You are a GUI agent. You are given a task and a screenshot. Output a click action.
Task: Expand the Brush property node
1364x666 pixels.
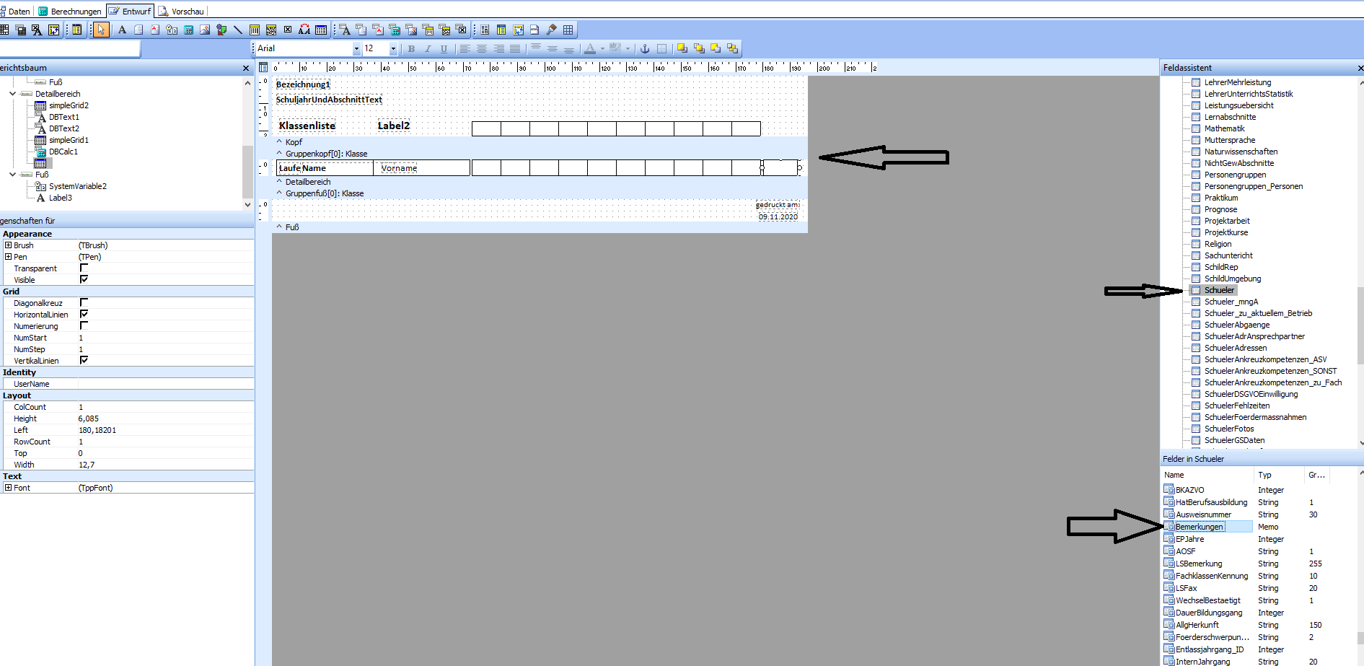pos(8,245)
